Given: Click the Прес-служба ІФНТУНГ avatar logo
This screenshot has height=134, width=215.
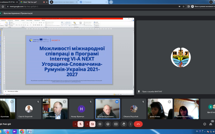Looking at the screenshot, I should [181, 57].
